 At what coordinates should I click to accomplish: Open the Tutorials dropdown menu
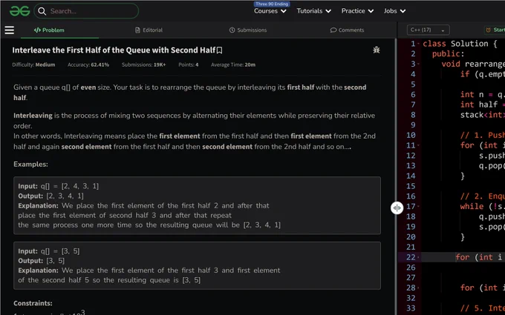[x=313, y=11]
